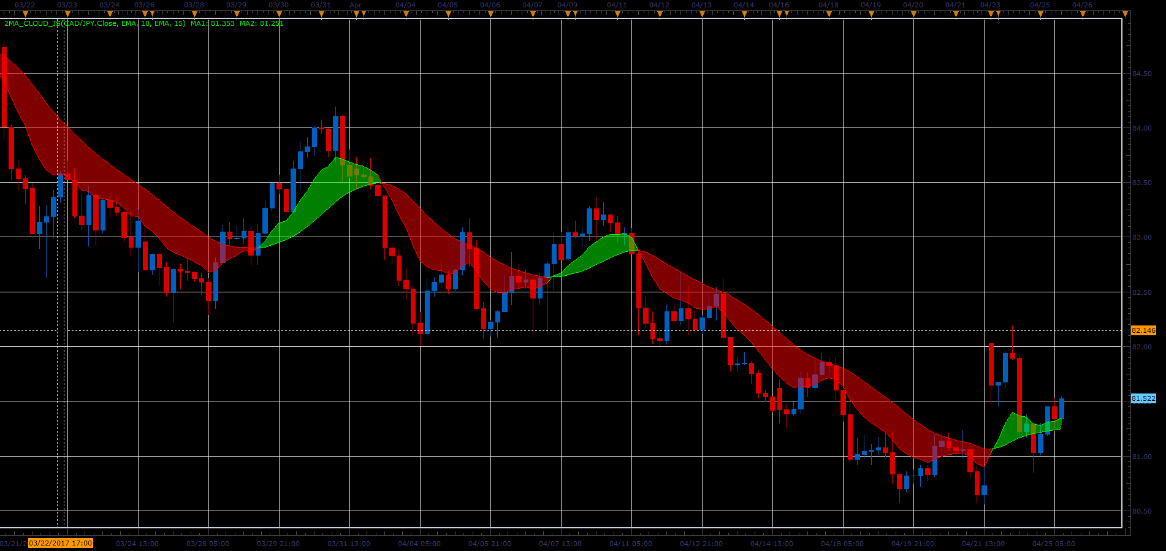Image resolution: width=1166 pixels, height=551 pixels.
Task: Click the session marker under 03/29
Action: coord(236,13)
